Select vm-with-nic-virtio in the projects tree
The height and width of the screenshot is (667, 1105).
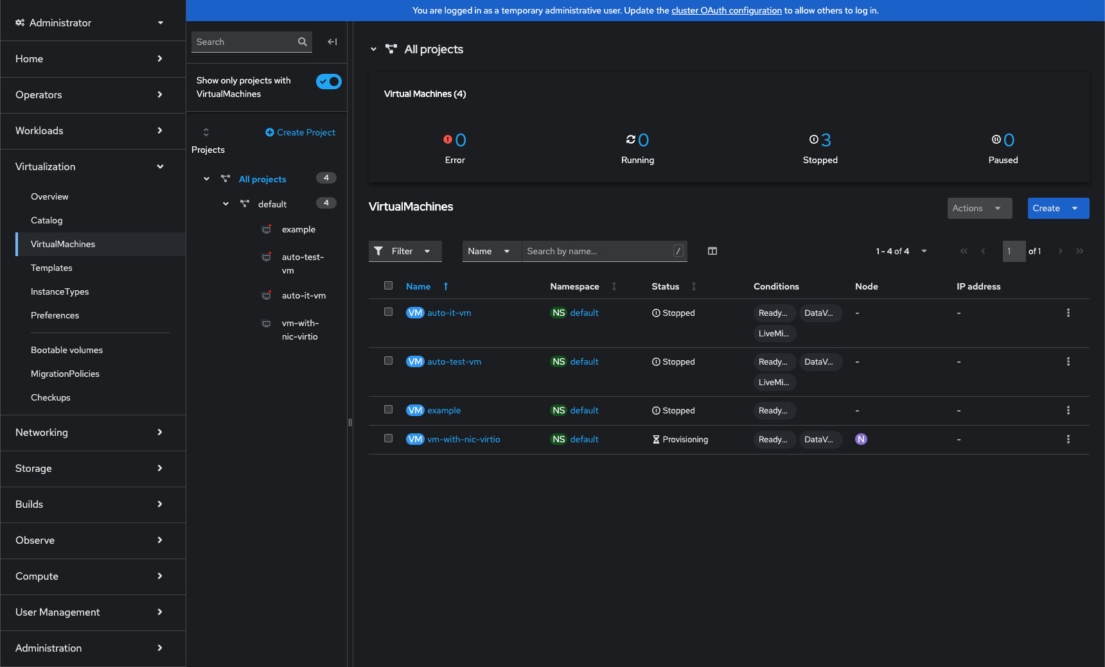coord(300,330)
